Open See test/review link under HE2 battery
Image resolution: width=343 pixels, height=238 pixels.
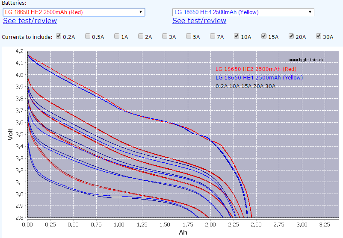[30, 21]
